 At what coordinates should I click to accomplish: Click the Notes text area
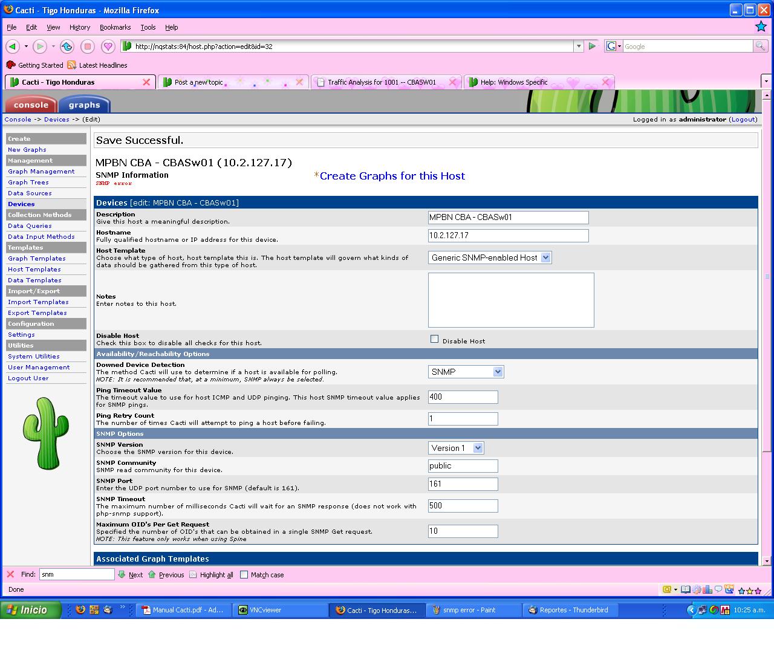pyautogui.click(x=511, y=300)
